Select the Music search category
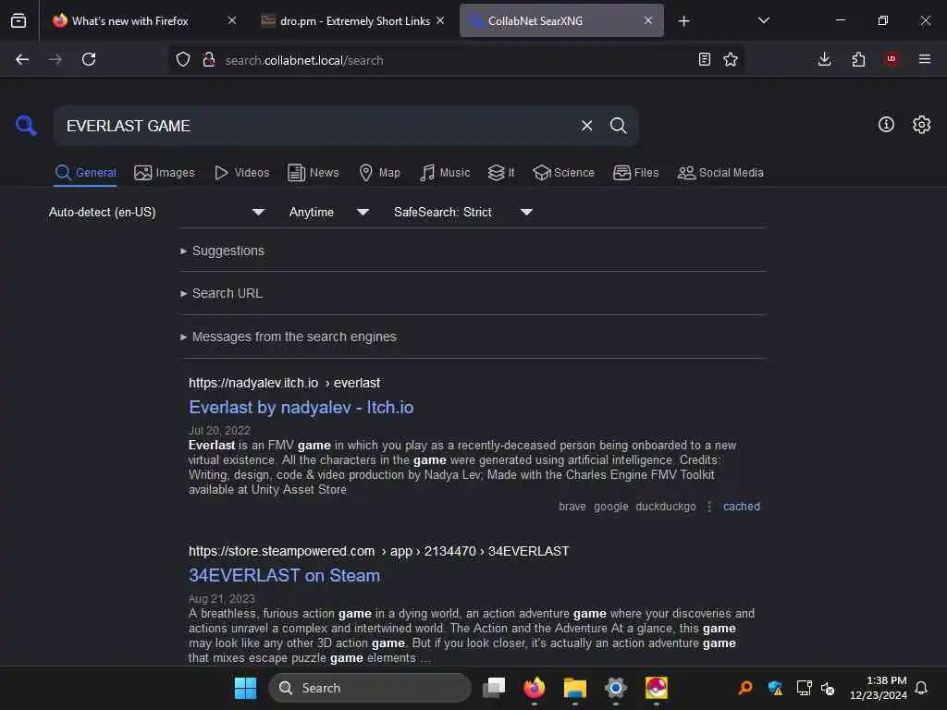Image resolution: width=947 pixels, height=710 pixels. click(x=445, y=173)
